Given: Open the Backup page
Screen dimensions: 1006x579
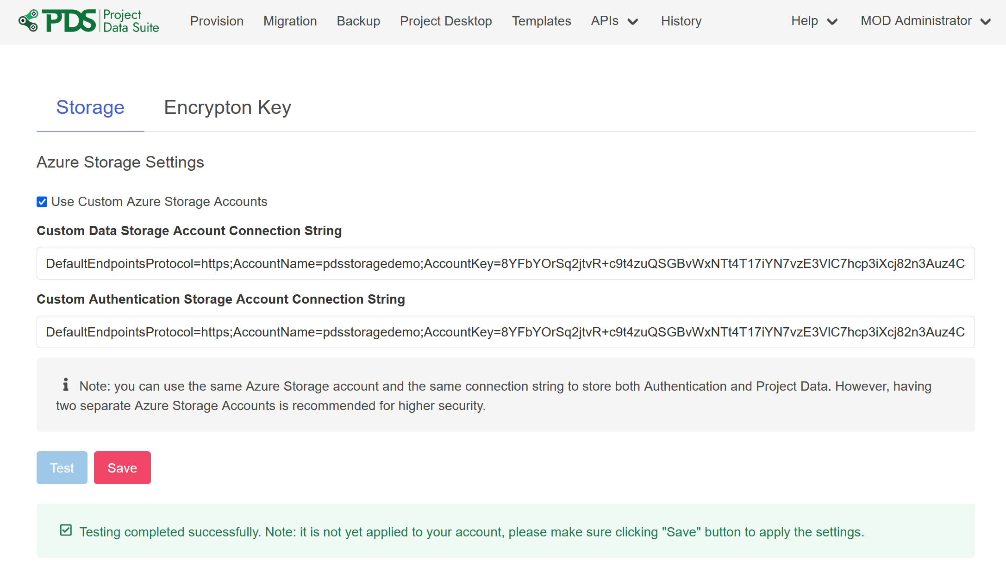Looking at the screenshot, I should pyautogui.click(x=358, y=21).
